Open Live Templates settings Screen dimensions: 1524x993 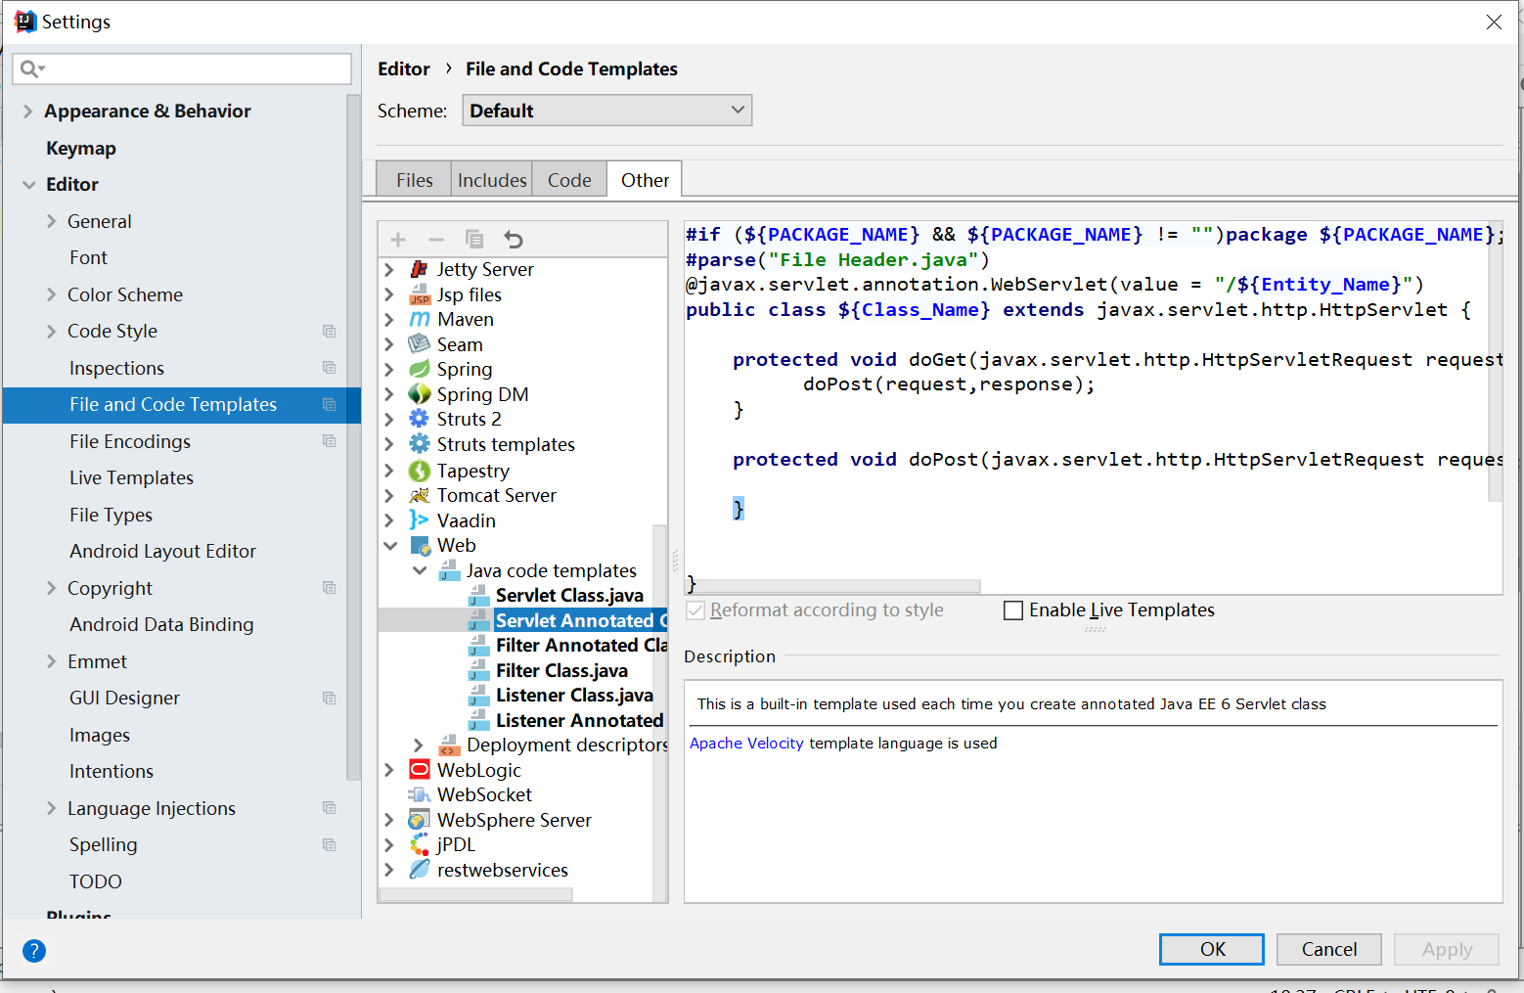click(x=131, y=477)
